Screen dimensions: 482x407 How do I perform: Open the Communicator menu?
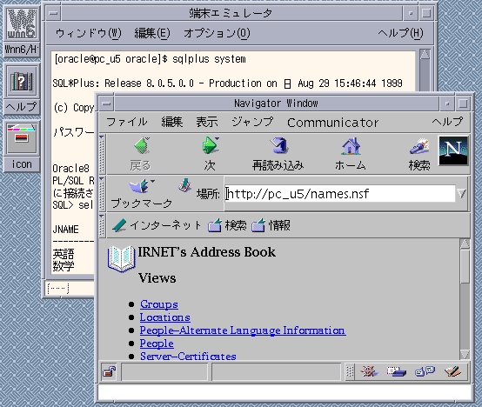(333, 123)
